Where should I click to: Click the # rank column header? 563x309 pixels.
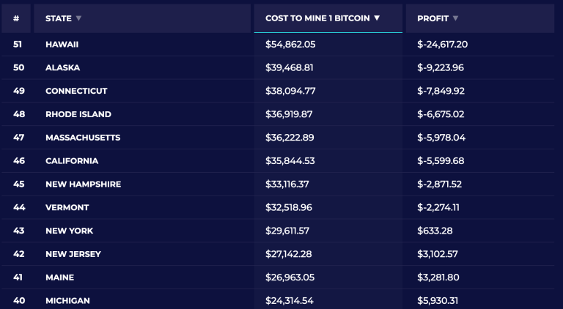click(x=16, y=18)
